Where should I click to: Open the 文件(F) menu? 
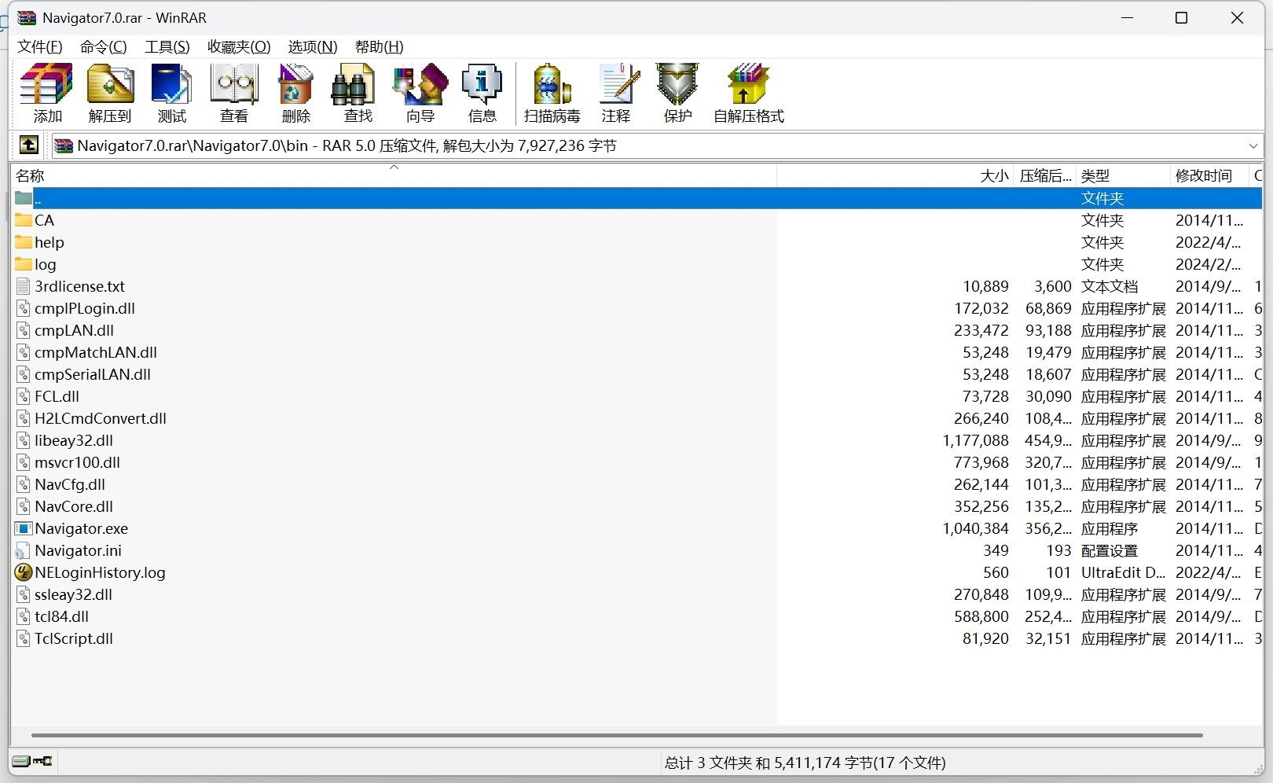[x=40, y=47]
